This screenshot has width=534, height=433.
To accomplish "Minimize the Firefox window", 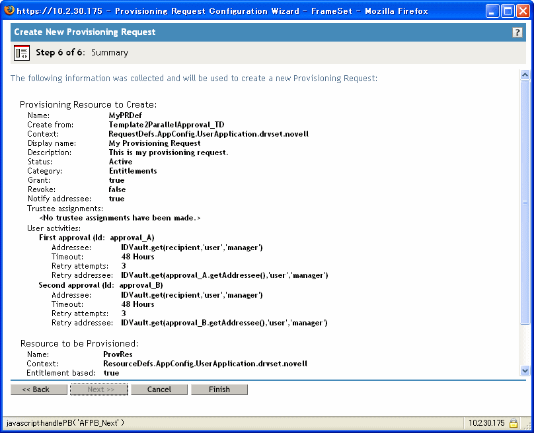I will (x=492, y=11).
